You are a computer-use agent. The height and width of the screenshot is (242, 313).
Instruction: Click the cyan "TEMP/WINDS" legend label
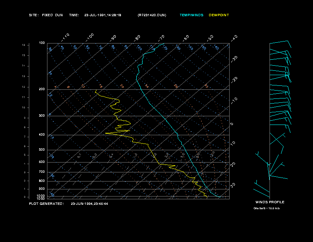[x=191, y=15]
